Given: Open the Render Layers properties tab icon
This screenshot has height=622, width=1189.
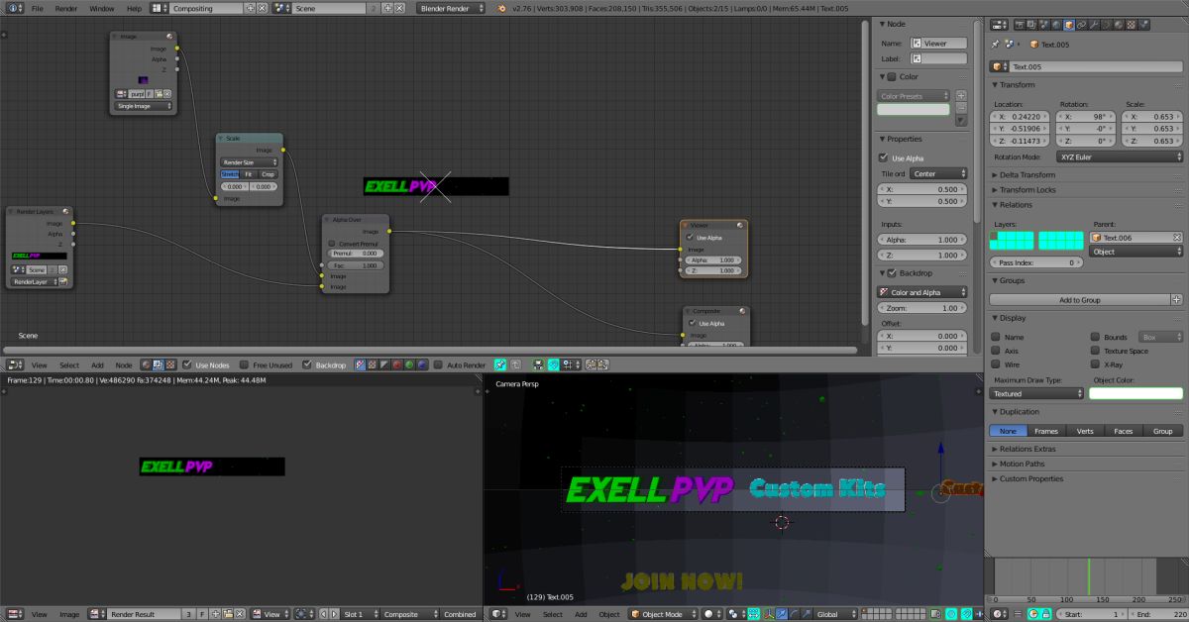Looking at the screenshot, I should pos(1031,24).
